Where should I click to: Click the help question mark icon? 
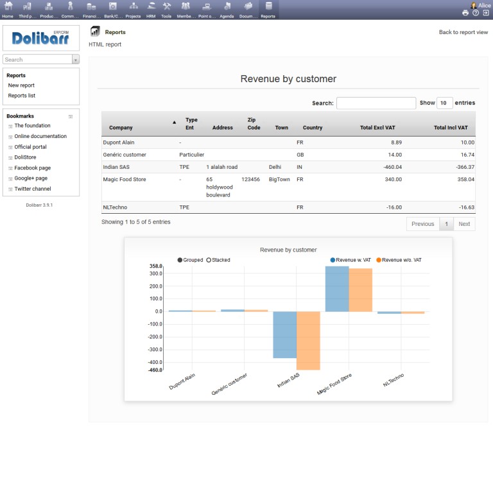[x=476, y=13]
